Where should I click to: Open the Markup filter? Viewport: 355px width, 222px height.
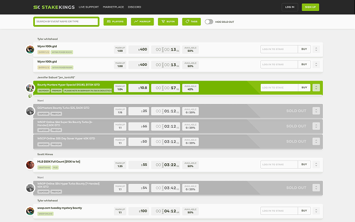tap(142, 22)
